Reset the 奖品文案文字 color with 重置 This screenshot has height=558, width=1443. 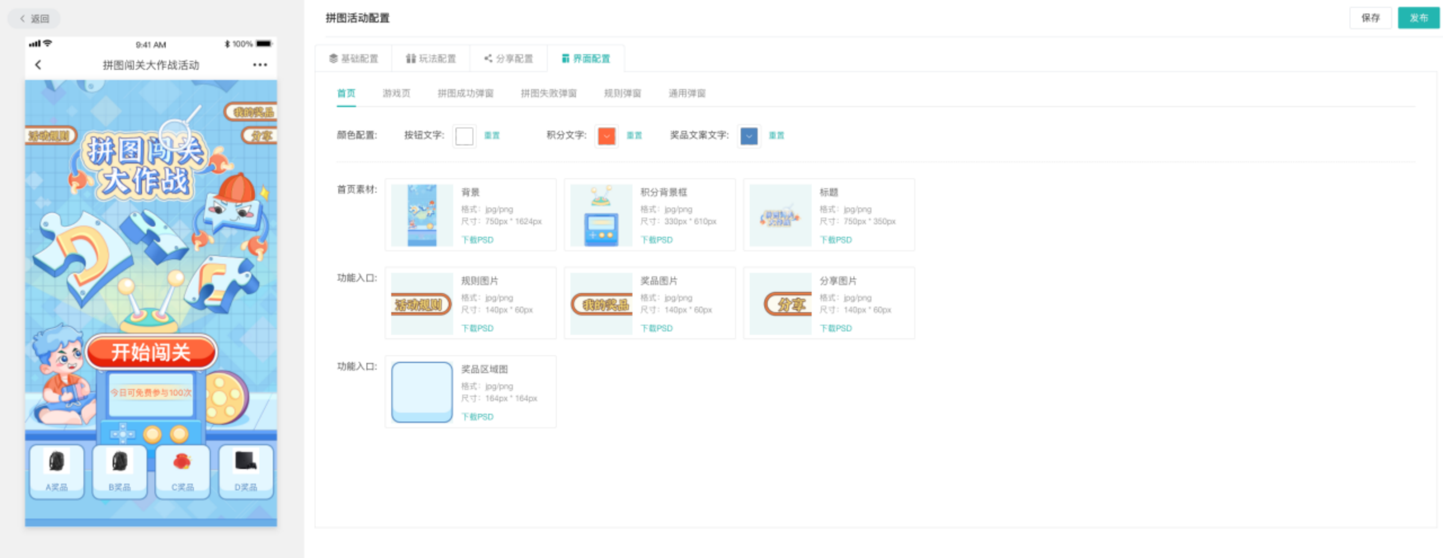point(776,135)
